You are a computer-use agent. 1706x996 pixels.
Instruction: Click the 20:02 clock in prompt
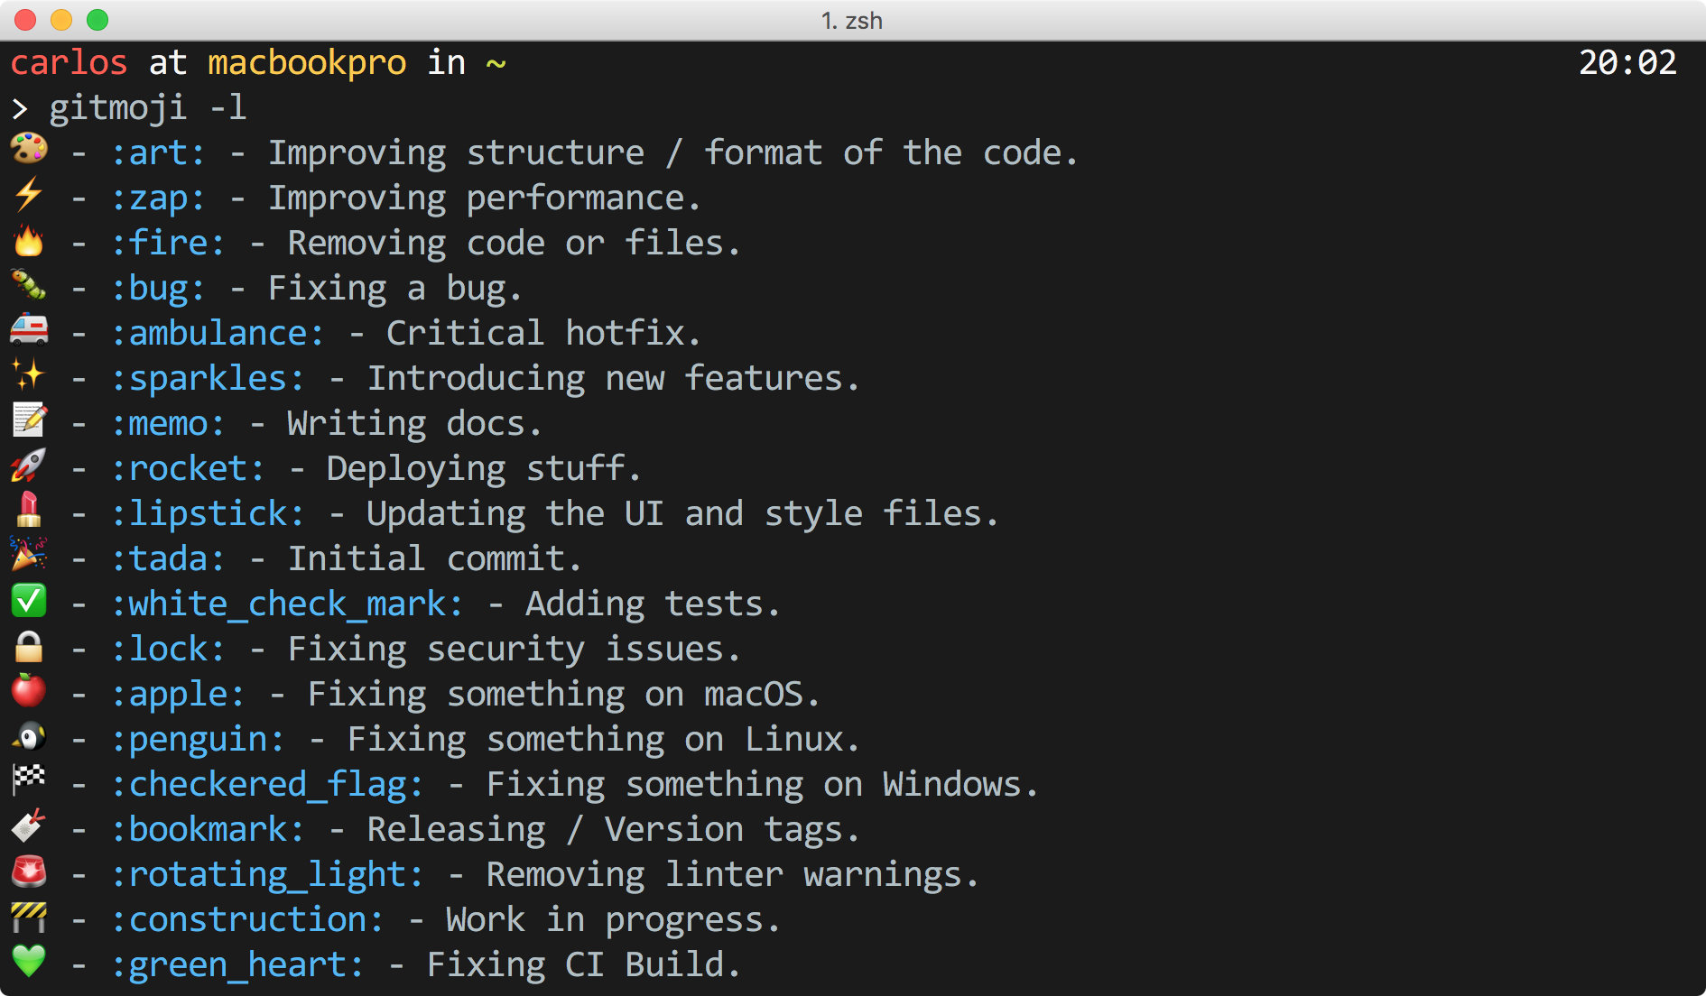tap(1627, 62)
